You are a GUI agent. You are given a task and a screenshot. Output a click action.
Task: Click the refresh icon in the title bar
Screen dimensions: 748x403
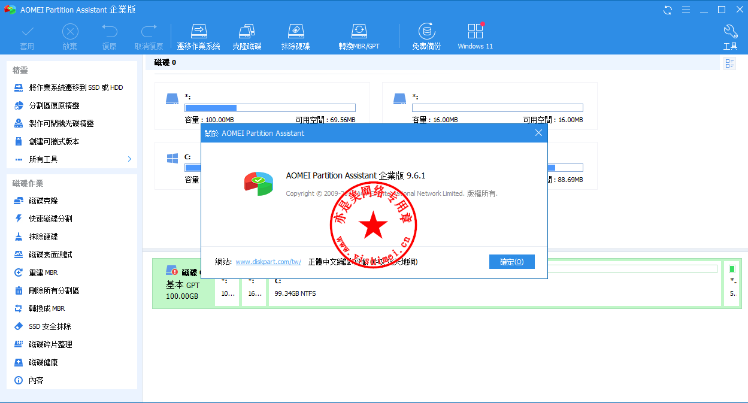point(668,10)
